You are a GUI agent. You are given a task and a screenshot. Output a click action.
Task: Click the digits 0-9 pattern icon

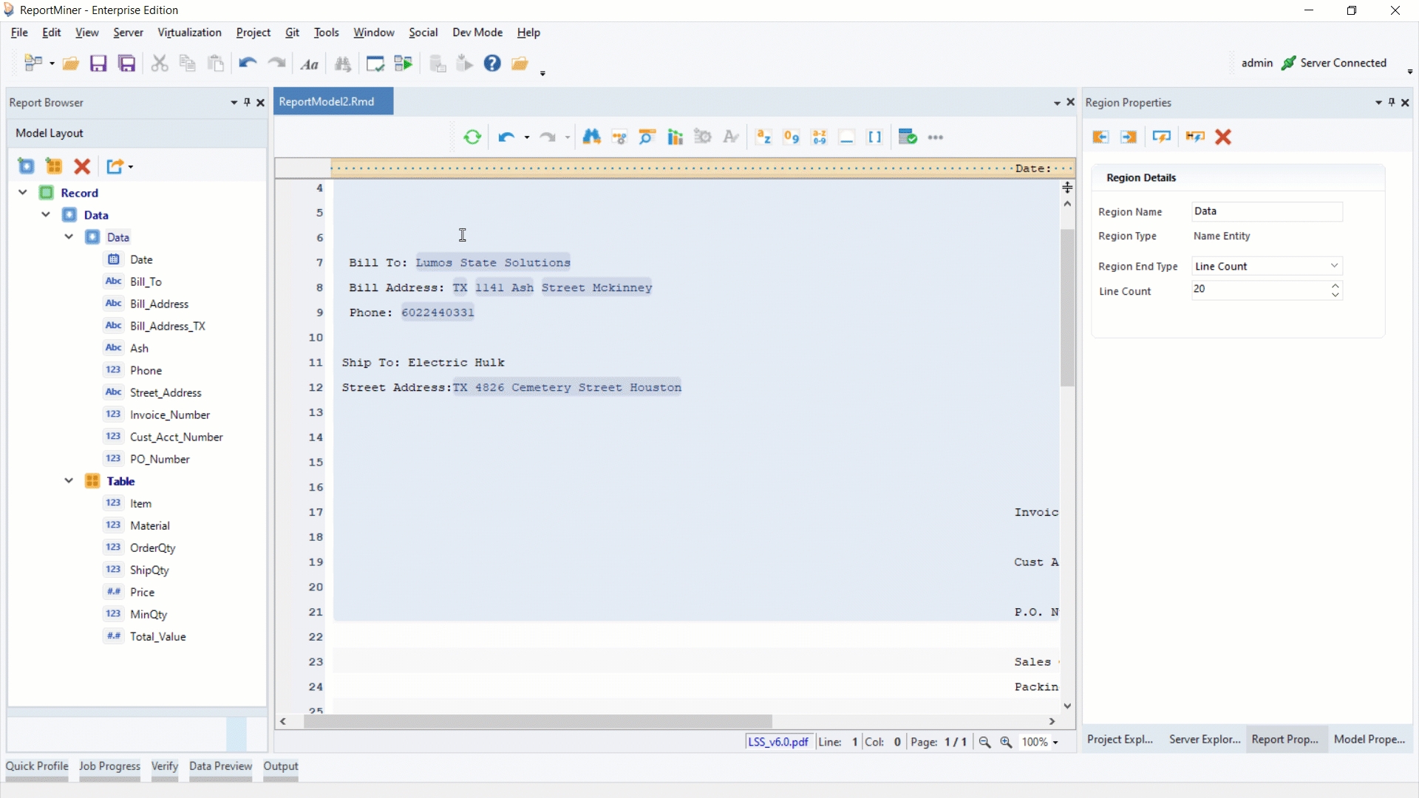[792, 137]
